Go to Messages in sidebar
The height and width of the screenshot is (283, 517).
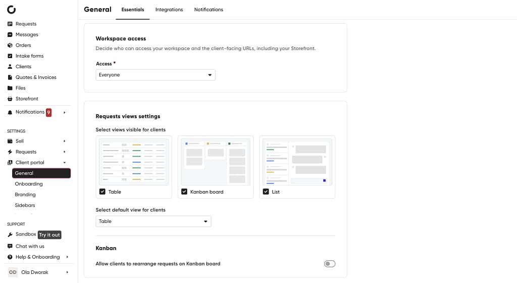coord(27,35)
